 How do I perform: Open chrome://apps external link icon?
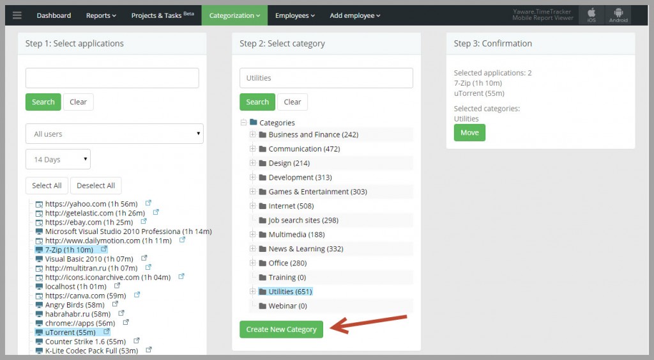(x=126, y=322)
